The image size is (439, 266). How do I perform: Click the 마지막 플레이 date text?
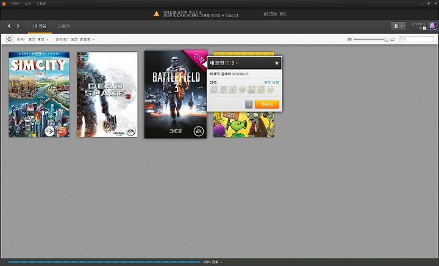pos(229,74)
